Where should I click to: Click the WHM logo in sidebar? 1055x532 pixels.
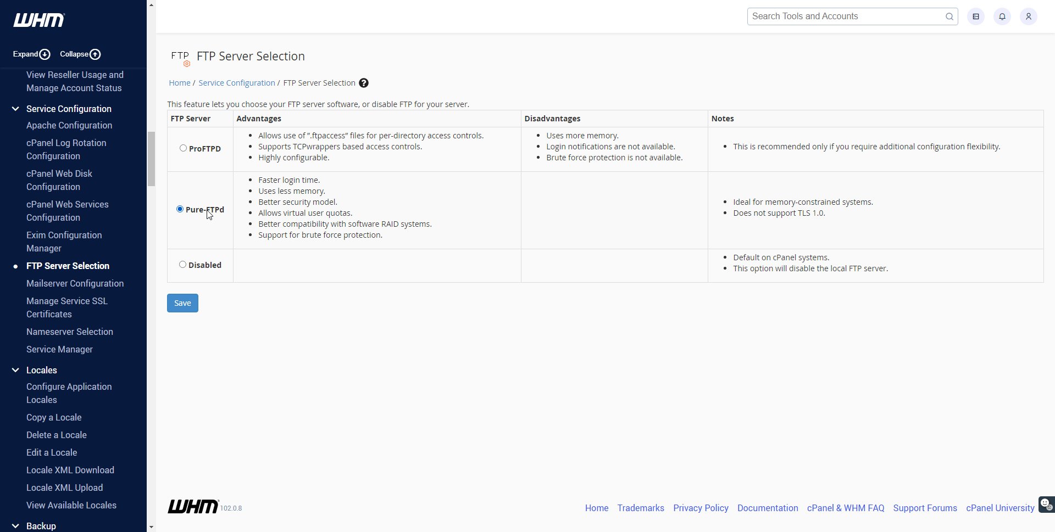pos(39,20)
